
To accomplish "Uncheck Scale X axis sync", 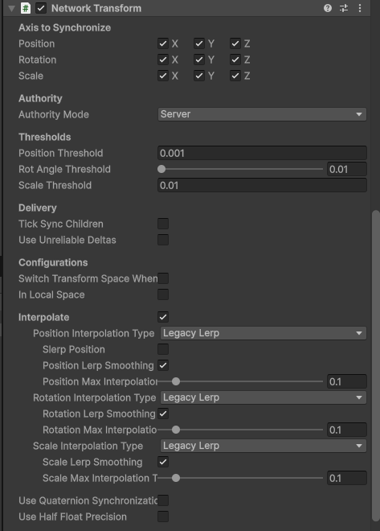I will click(x=163, y=76).
